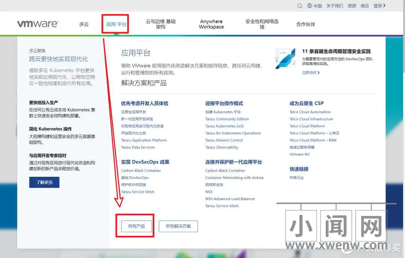405x258 pixels.
Task: Open VMware RIC link
Action: 300,154
